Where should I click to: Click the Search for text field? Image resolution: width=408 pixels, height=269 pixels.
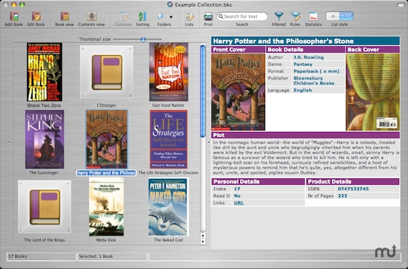[242, 16]
